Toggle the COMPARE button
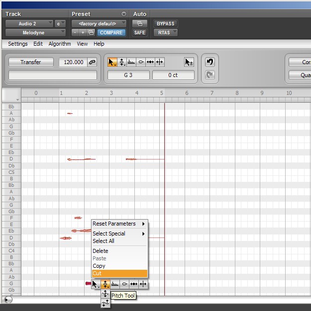311x311 pixels. [111, 32]
